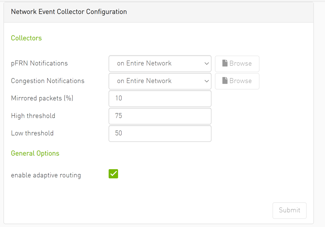Click the "Mirrored packets (%)" label
The image size is (325, 227).
pyautogui.click(x=42, y=98)
